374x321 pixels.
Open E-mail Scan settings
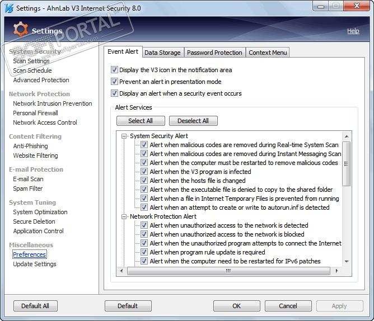(28, 179)
